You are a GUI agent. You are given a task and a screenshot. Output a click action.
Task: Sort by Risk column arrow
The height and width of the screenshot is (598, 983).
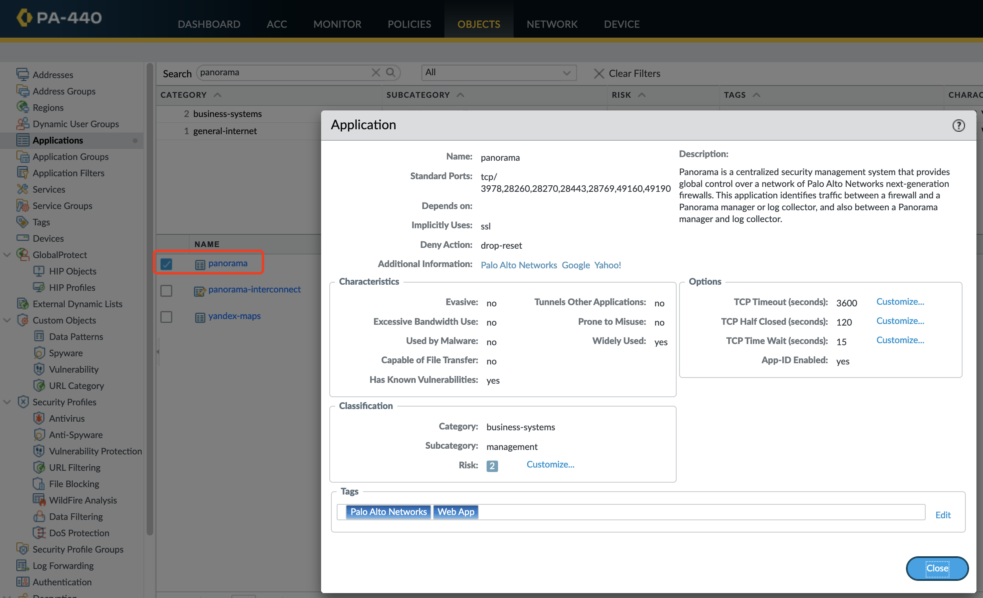tap(642, 95)
